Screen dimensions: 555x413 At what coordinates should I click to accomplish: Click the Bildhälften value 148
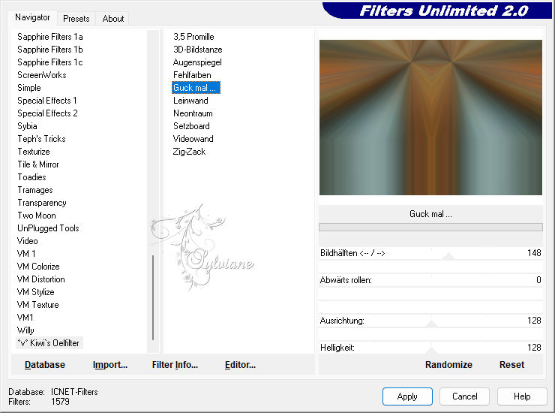pyautogui.click(x=534, y=253)
